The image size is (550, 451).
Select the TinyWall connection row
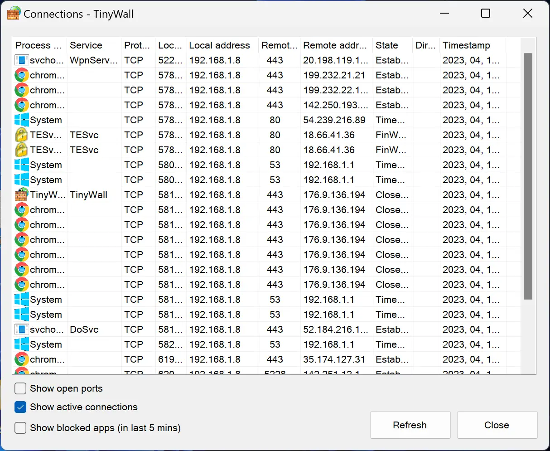[181, 194]
